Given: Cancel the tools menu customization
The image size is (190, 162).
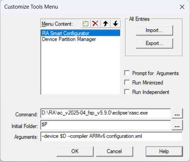Looking at the screenshot, I should click(x=114, y=151).
